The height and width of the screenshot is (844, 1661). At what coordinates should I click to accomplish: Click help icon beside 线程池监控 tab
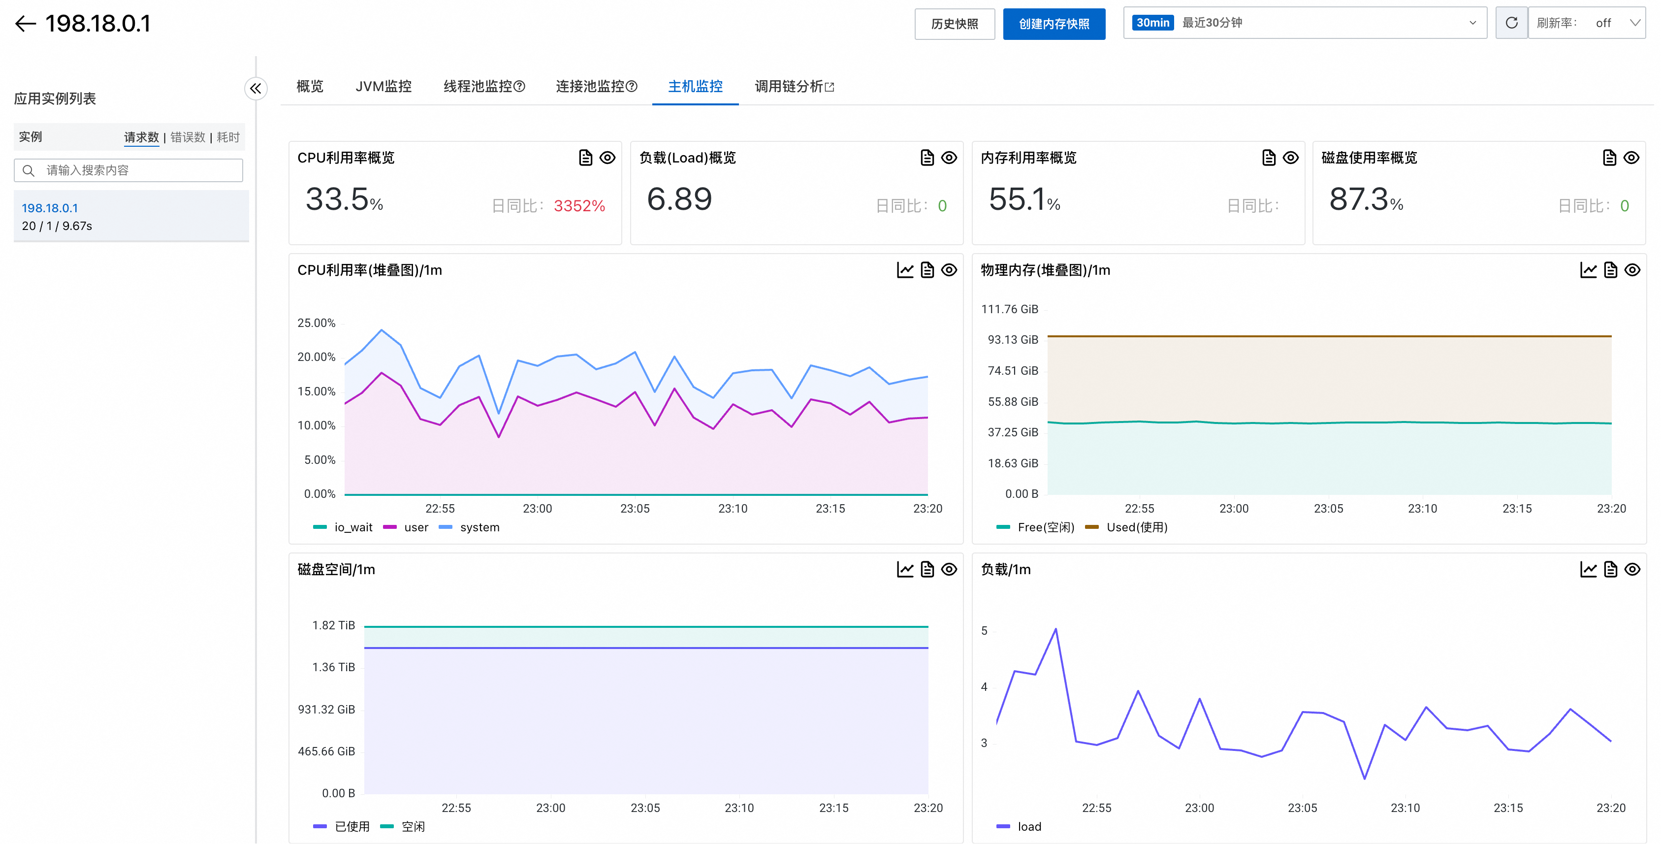point(520,86)
